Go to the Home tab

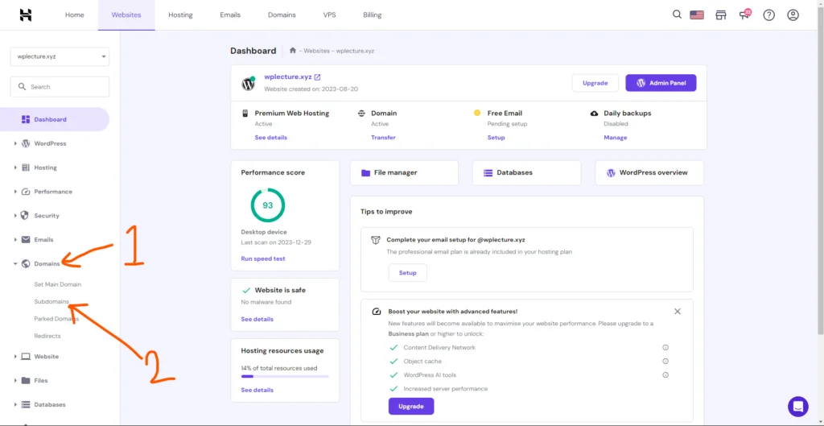pyautogui.click(x=75, y=14)
